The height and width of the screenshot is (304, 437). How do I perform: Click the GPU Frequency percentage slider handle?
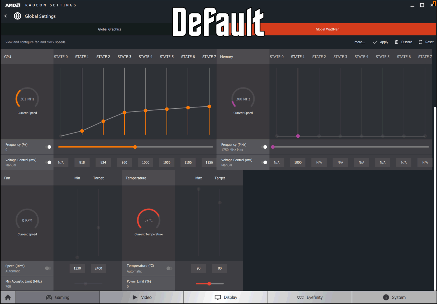(x=135, y=147)
